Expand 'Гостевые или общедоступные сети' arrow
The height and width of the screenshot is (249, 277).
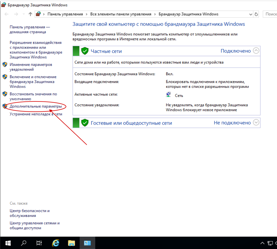256,122
